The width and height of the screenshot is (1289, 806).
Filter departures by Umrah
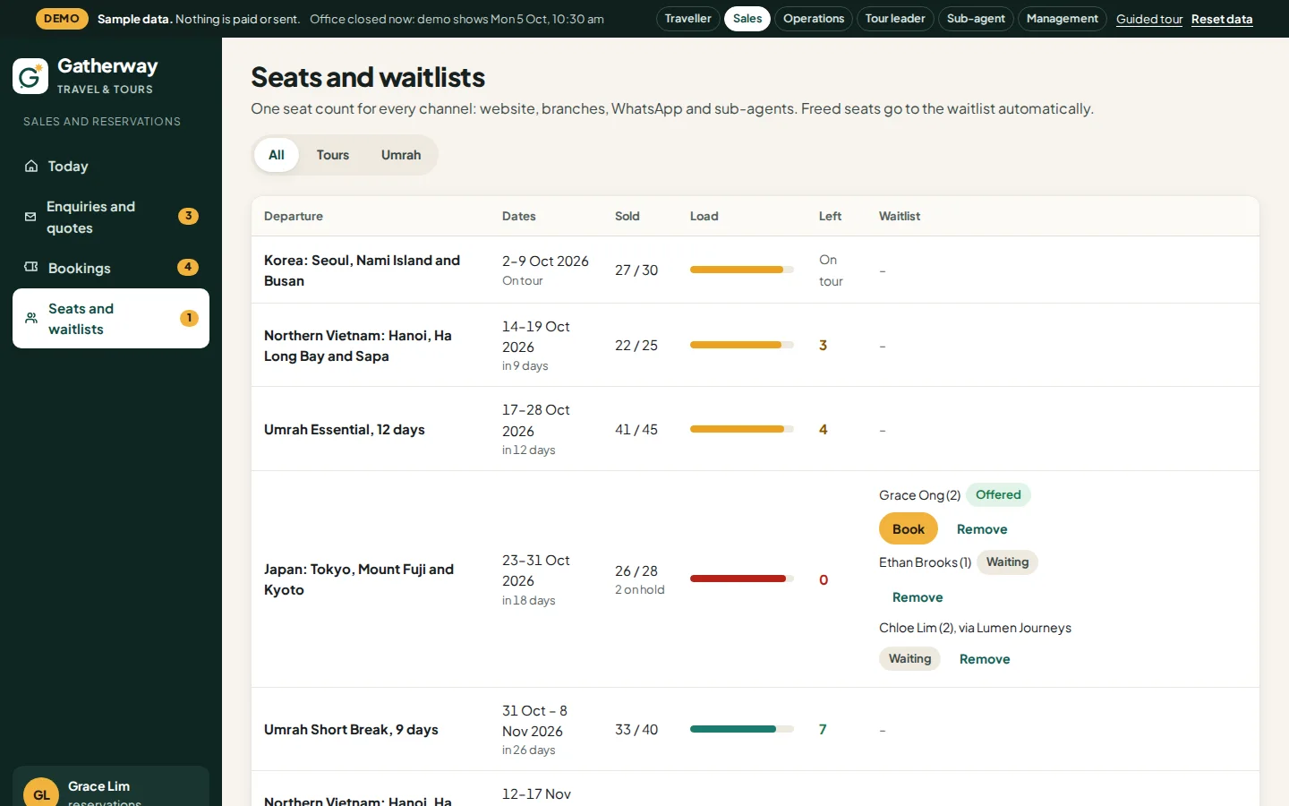401,155
